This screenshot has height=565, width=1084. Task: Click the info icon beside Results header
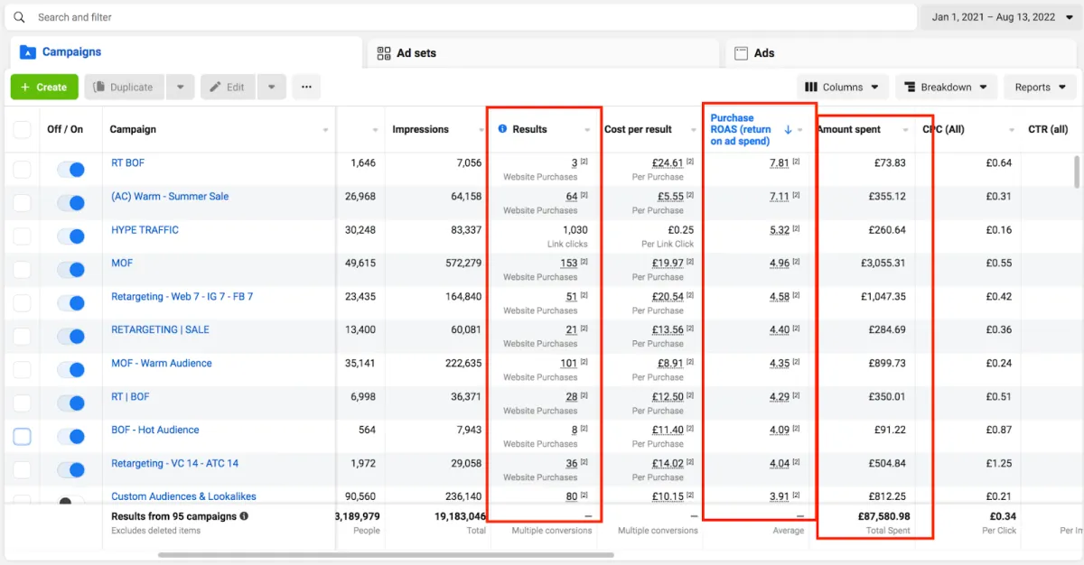(x=502, y=129)
